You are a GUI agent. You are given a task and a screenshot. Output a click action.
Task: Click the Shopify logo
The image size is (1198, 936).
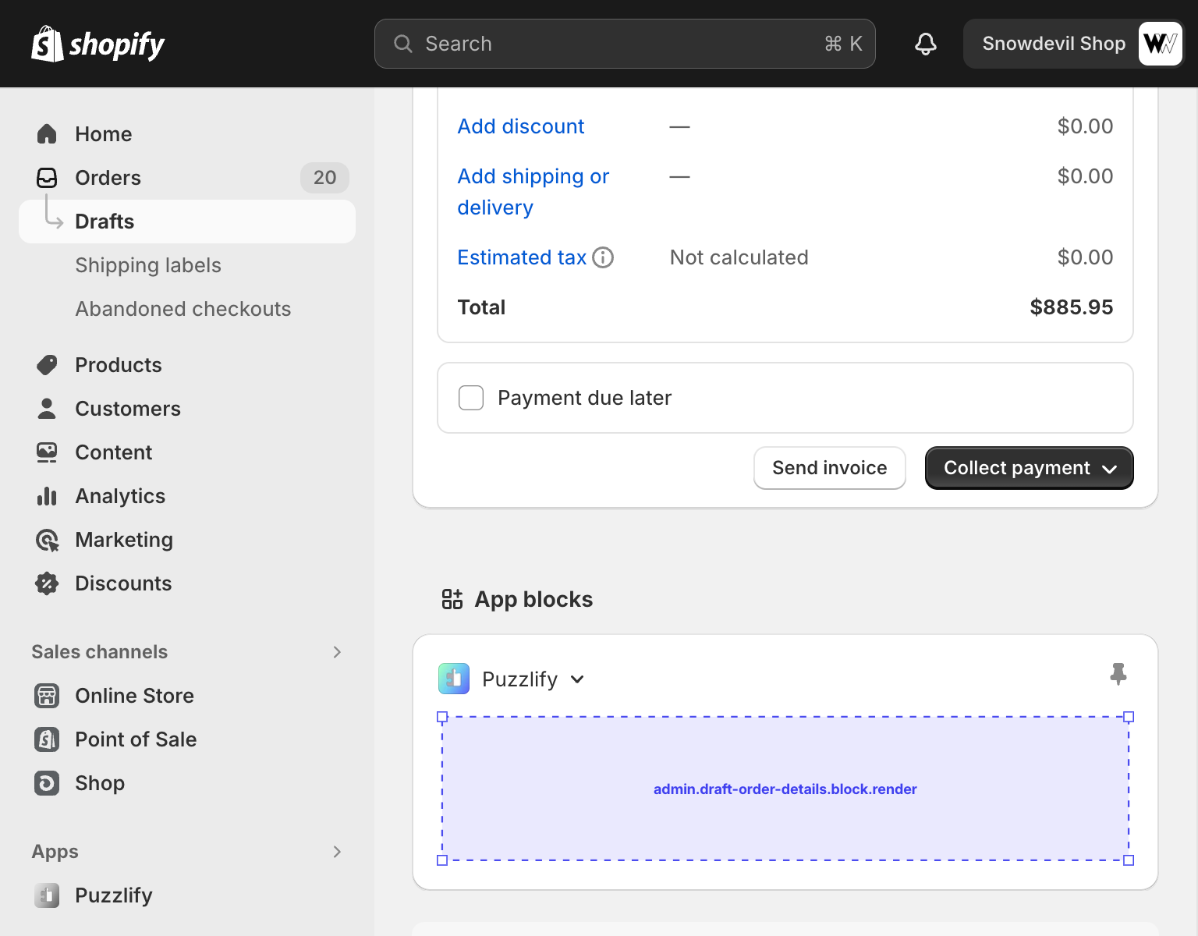pyautogui.click(x=98, y=44)
